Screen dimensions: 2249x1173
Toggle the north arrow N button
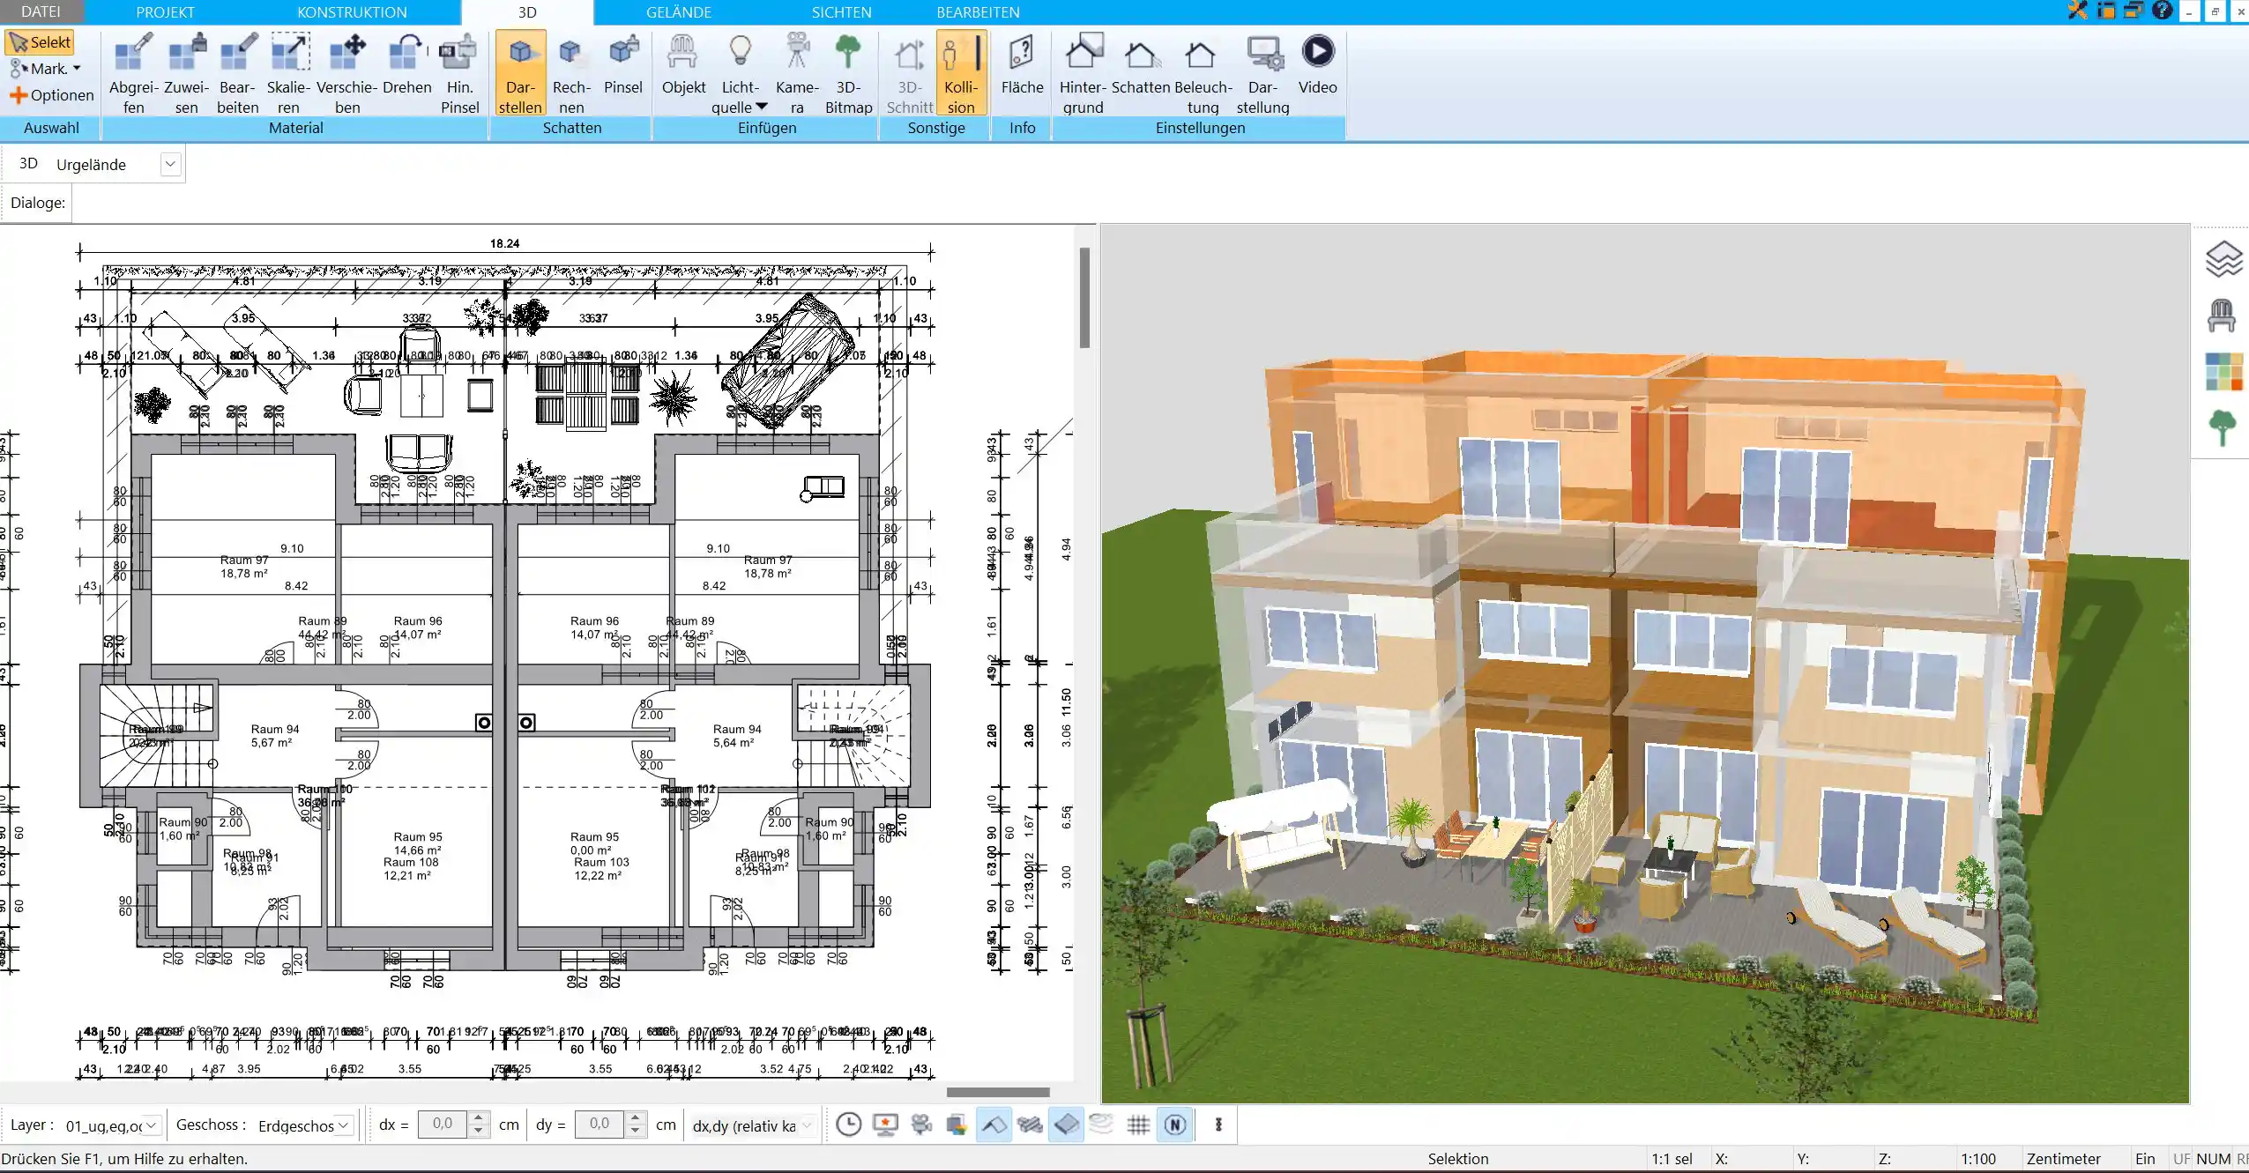[x=1174, y=1125]
